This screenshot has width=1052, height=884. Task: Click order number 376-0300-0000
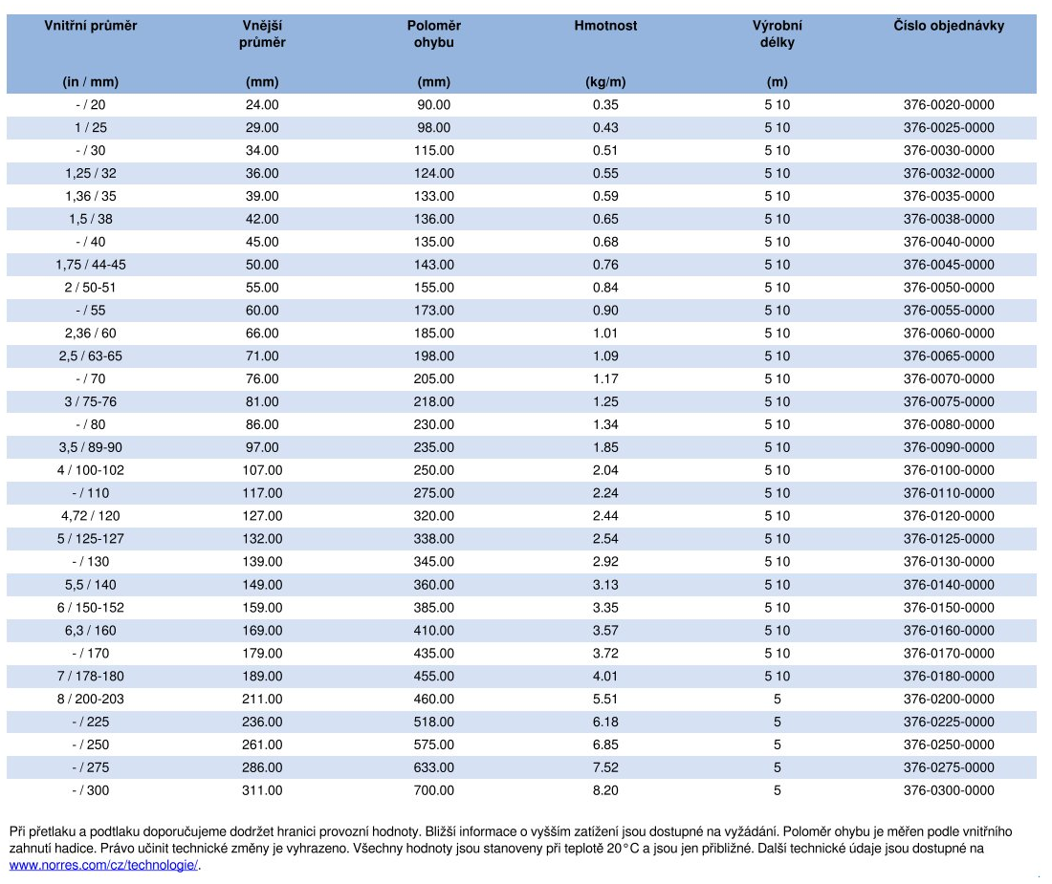click(948, 790)
